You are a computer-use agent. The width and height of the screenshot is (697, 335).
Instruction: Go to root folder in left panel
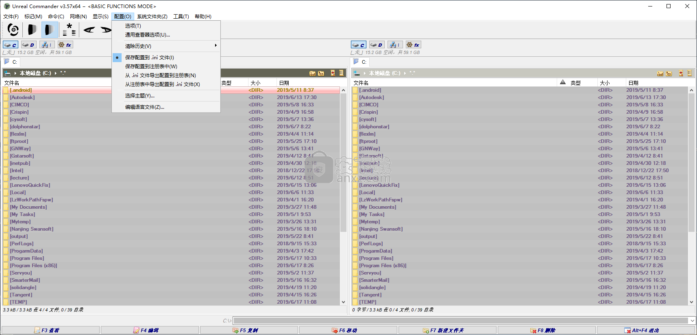point(312,73)
